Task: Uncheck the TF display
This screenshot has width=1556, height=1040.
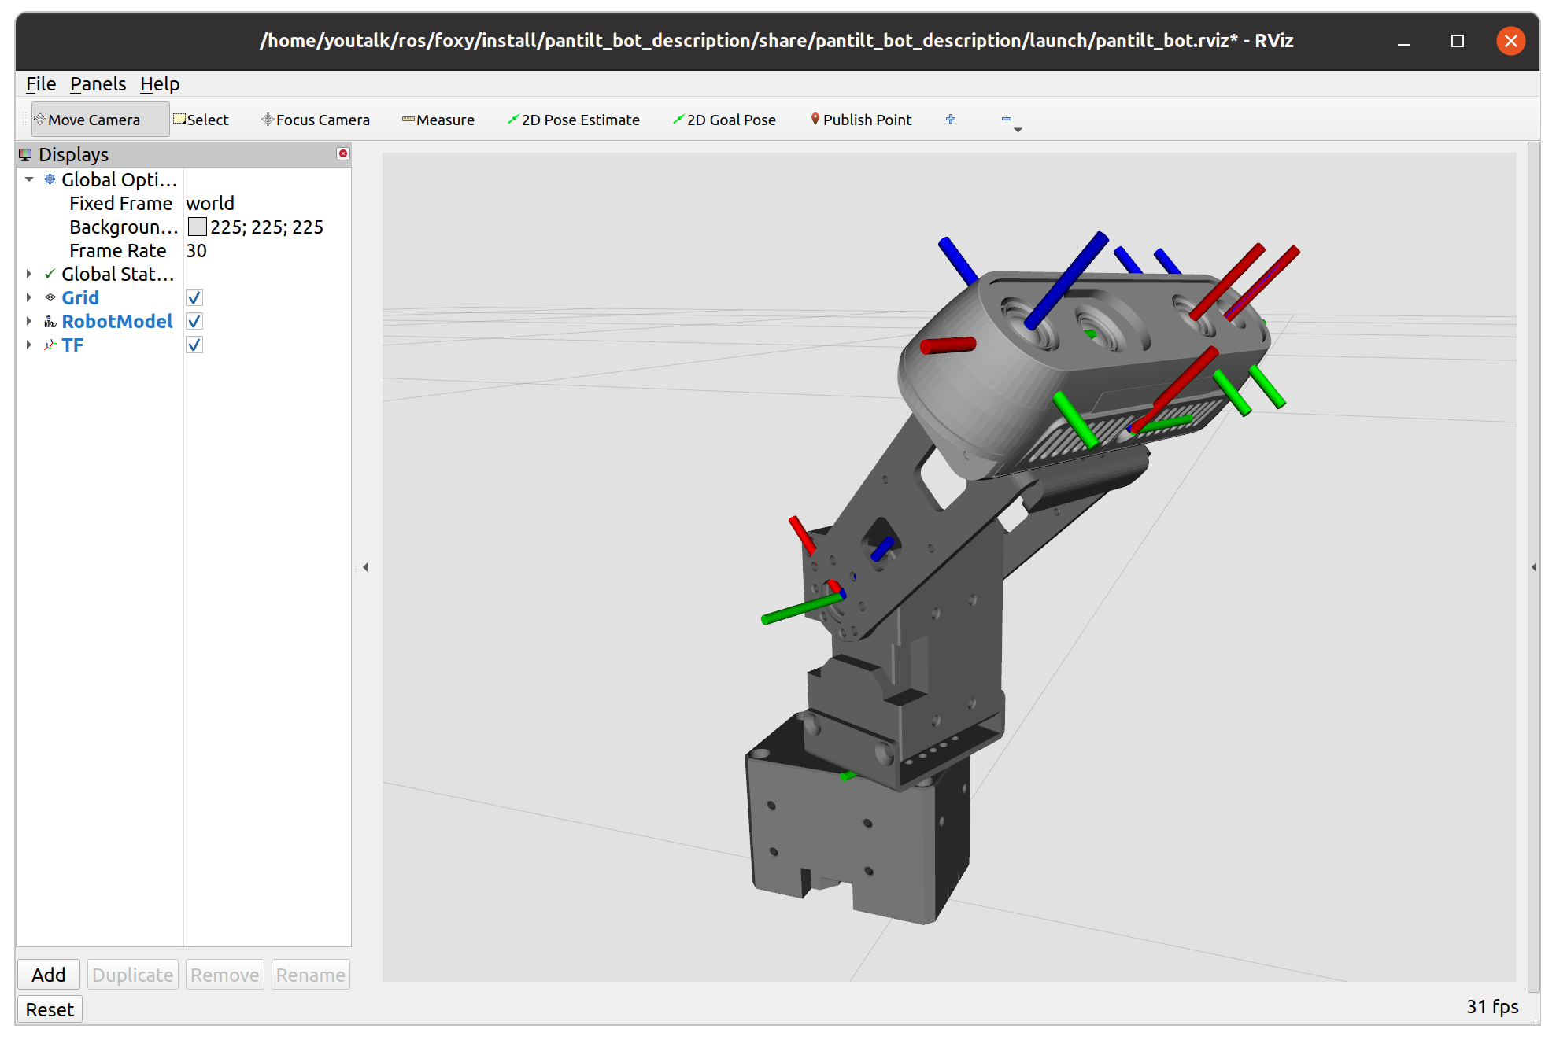Action: tap(194, 345)
